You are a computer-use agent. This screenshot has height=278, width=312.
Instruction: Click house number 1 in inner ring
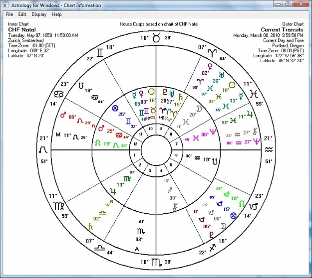pos(134,155)
